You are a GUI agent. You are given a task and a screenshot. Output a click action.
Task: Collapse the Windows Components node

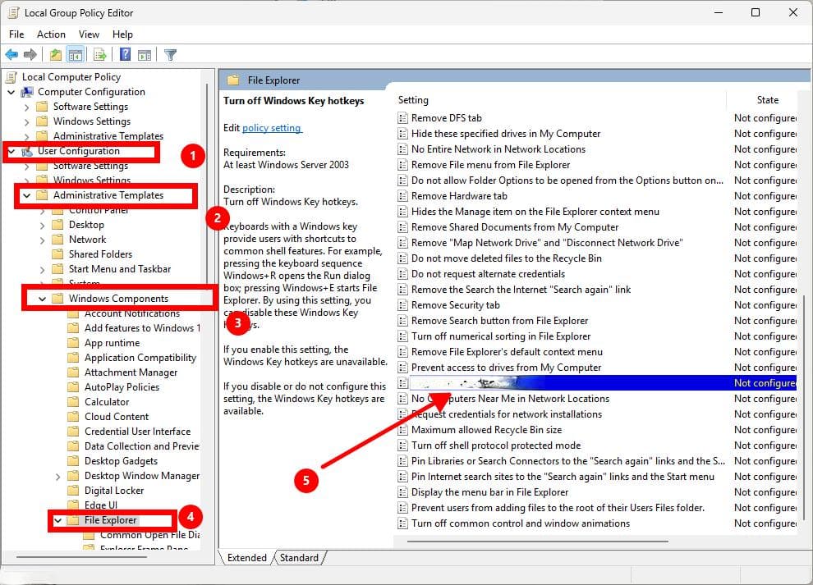click(x=42, y=299)
